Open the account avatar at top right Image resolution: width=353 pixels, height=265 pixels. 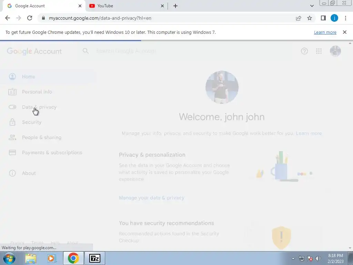pos(335,51)
